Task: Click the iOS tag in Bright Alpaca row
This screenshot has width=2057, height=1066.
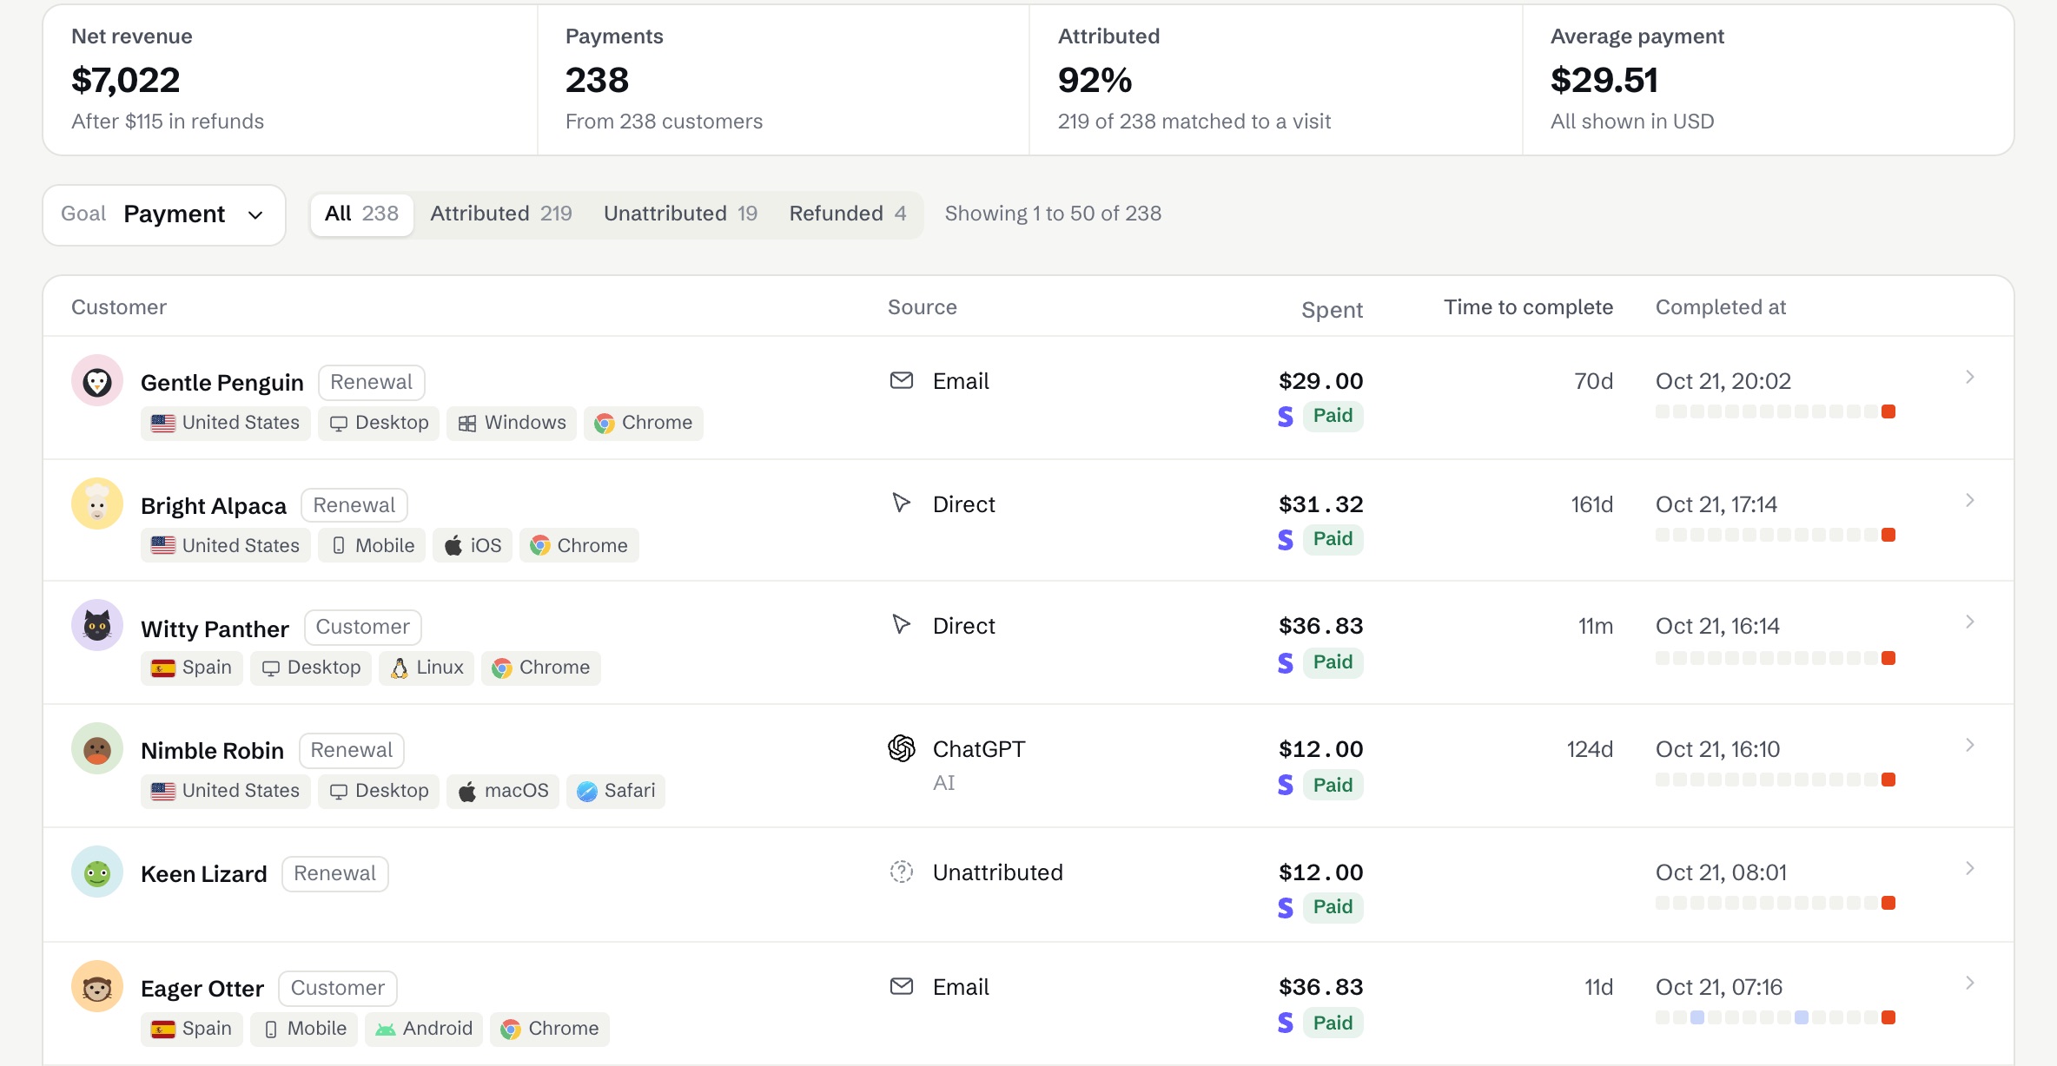Action: tap(473, 546)
